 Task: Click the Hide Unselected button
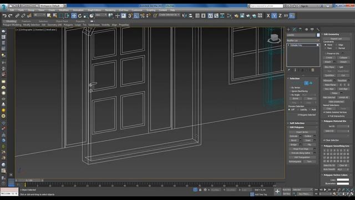336,102
